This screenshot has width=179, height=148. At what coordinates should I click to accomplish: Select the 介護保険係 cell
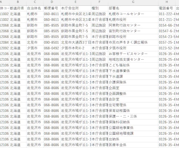click(x=133, y=82)
